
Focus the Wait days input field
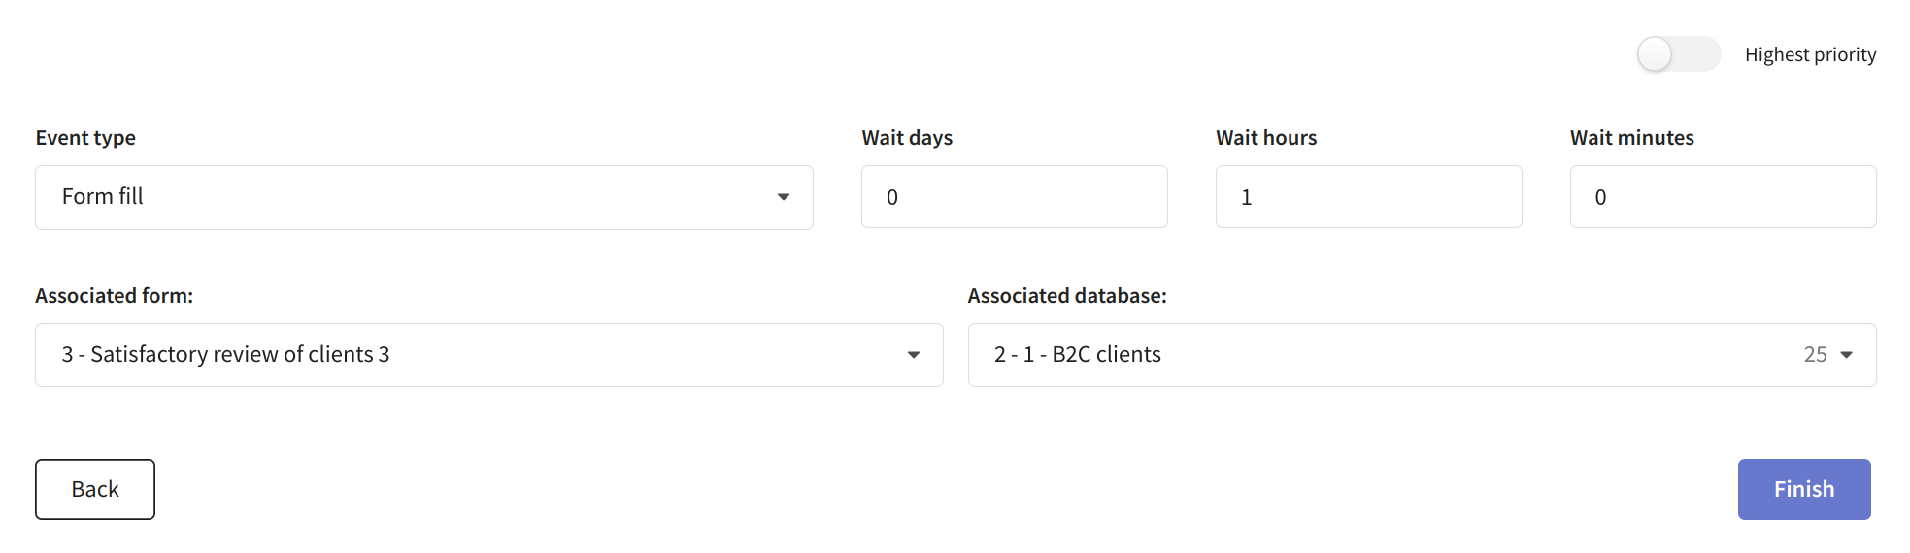(1015, 197)
